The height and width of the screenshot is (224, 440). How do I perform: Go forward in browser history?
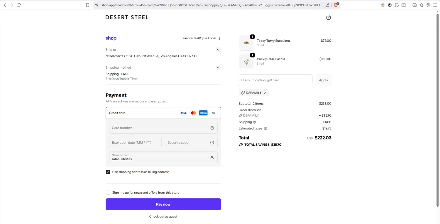(12, 5)
